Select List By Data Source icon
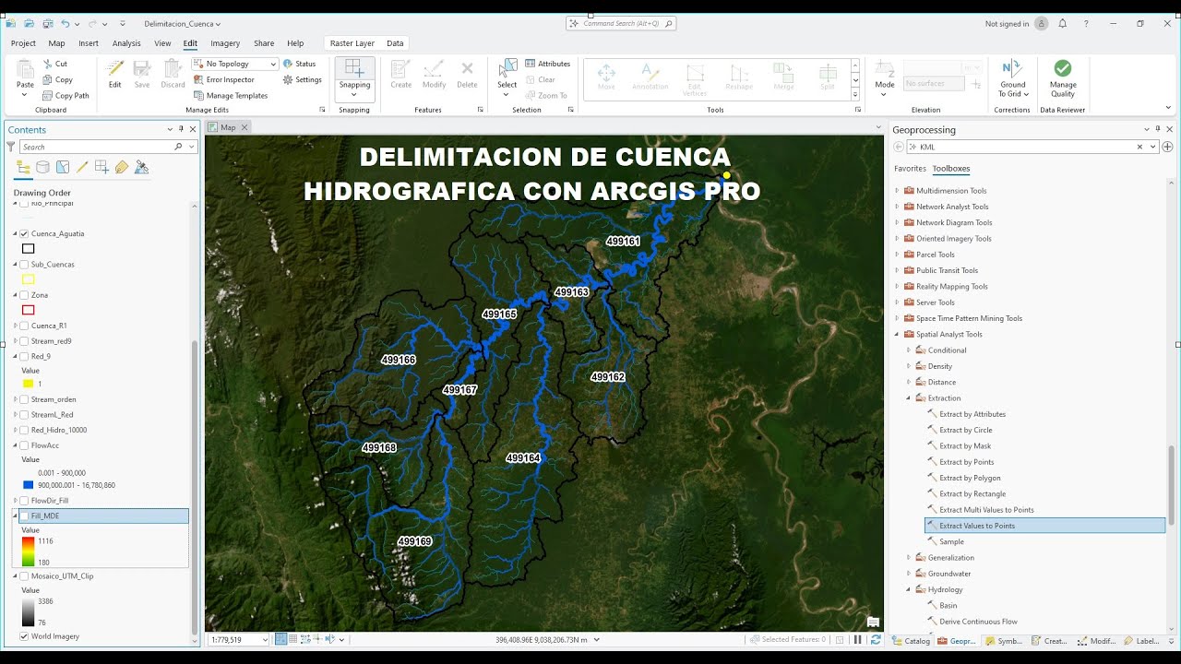 [x=42, y=167]
